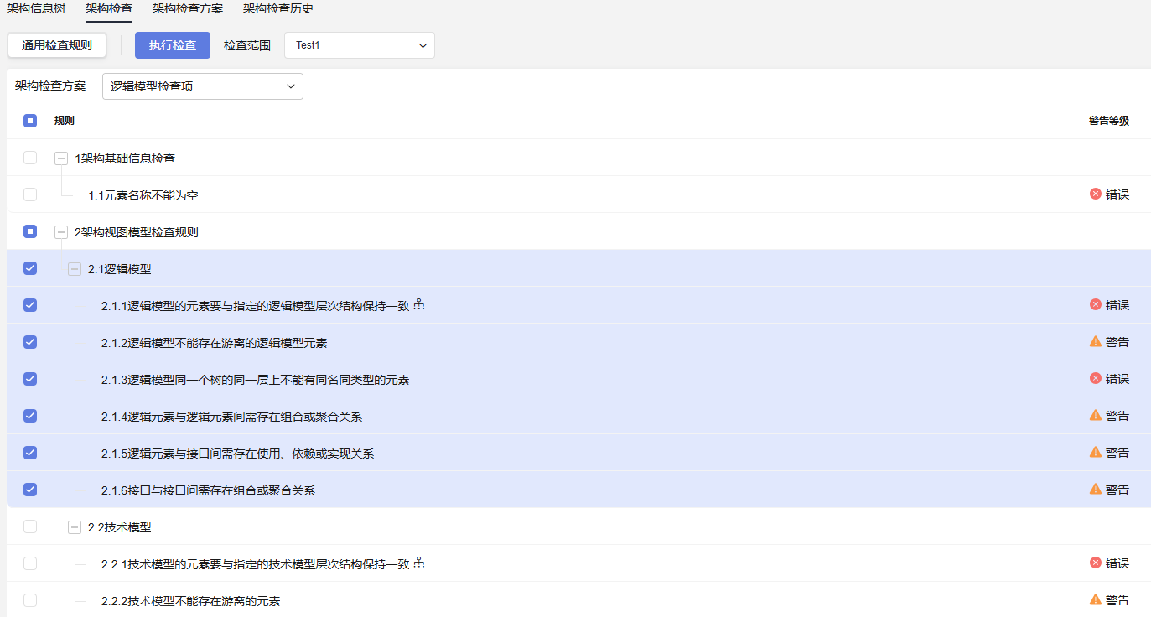Click the error icon in the 2.1.1 row
The image size is (1151, 617).
click(1095, 304)
